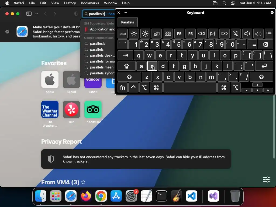276x207 pixels.
Task: Tap the tab key on the keyboard
Action: tap(125, 55)
